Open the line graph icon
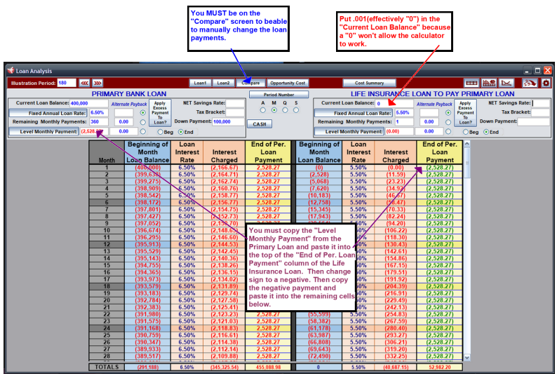The image size is (557, 374). pos(506,83)
